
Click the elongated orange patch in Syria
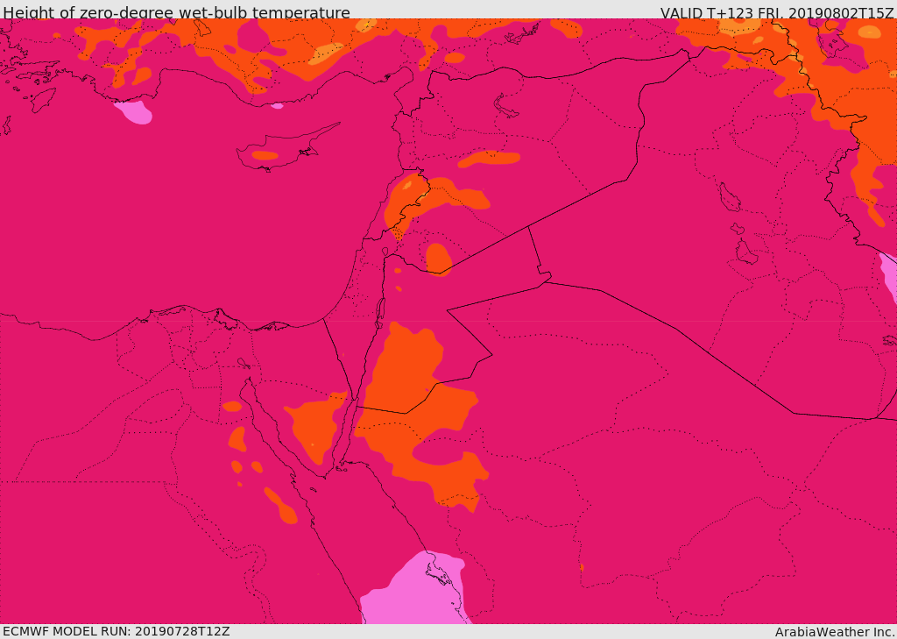coord(489,158)
